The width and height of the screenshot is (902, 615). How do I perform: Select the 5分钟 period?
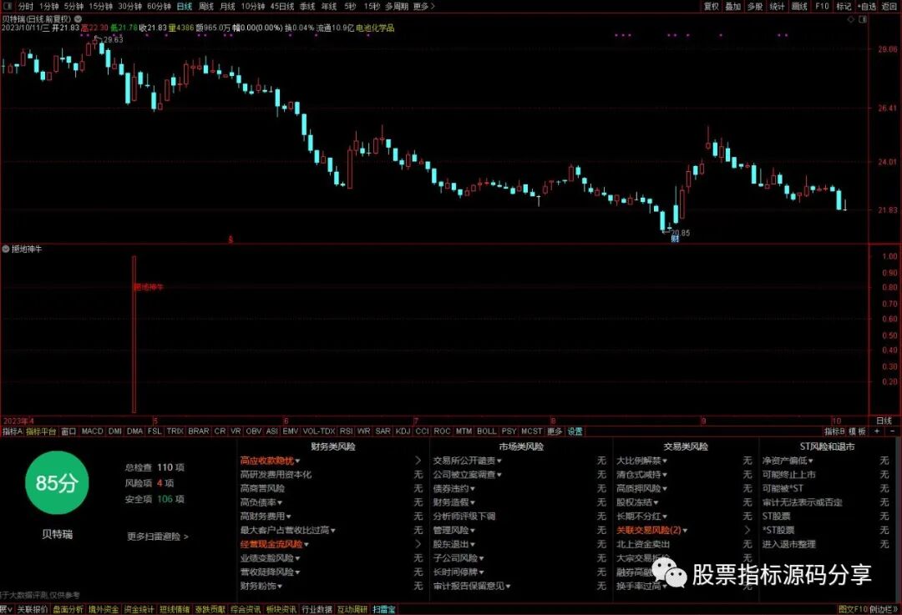coord(73,7)
